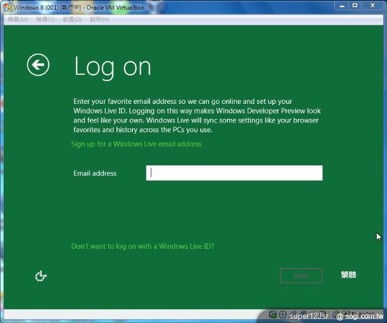Click the Next button
This screenshot has height=323, width=387.
click(x=301, y=276)
